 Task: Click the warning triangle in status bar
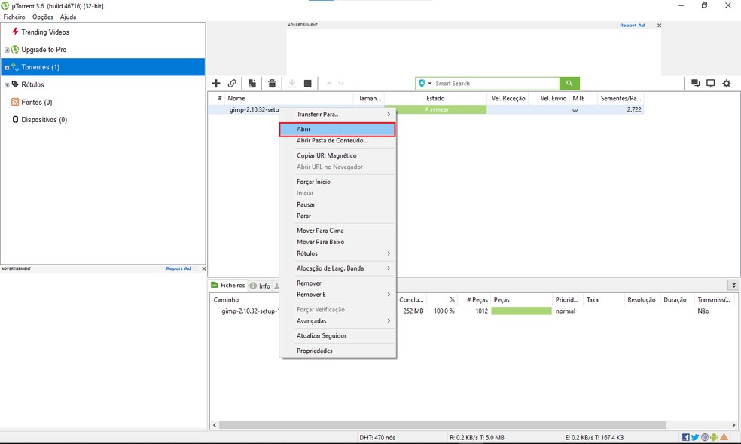tap(724, 437)
